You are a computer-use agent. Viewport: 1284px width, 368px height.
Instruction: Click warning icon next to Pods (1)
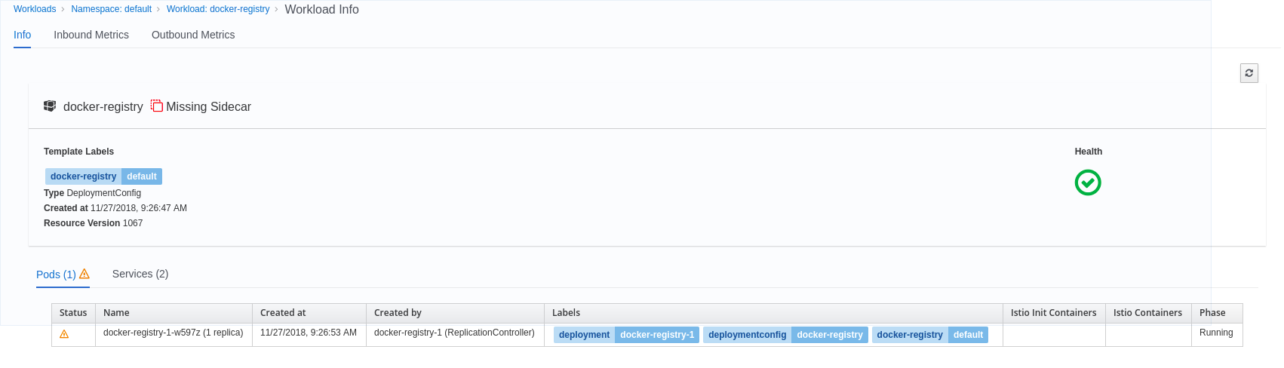pyautogui.click(x=84, y=274)
